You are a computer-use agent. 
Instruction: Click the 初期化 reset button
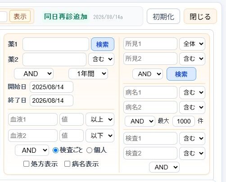point(163,16)
